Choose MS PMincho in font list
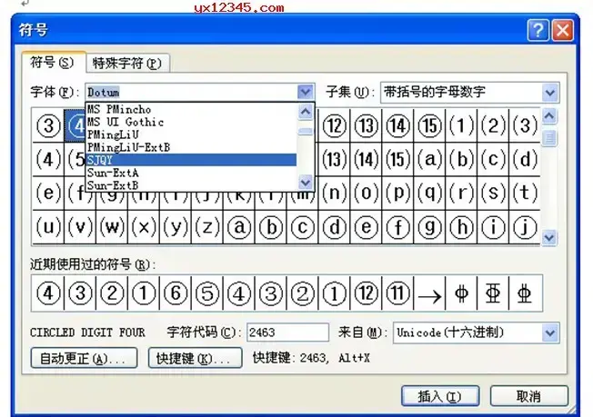This screenshot has height=417, width=593. click(x=191, y=109)
